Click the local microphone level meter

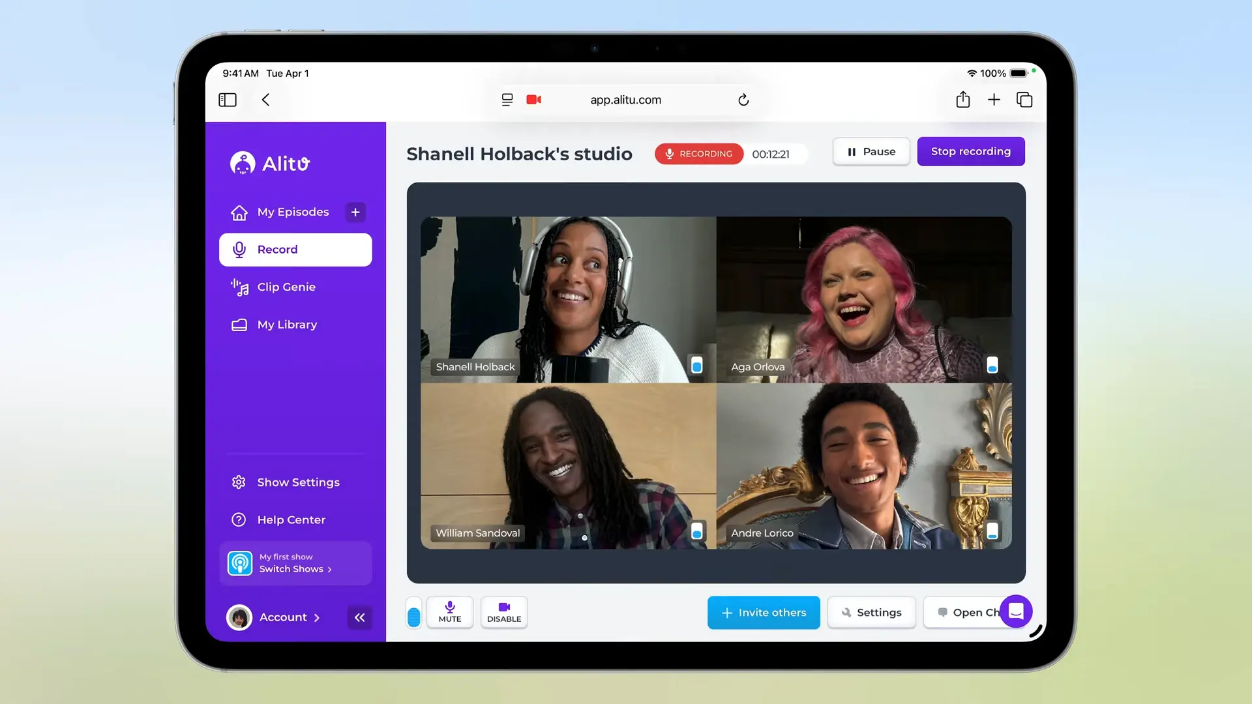(x=413, y=616)
